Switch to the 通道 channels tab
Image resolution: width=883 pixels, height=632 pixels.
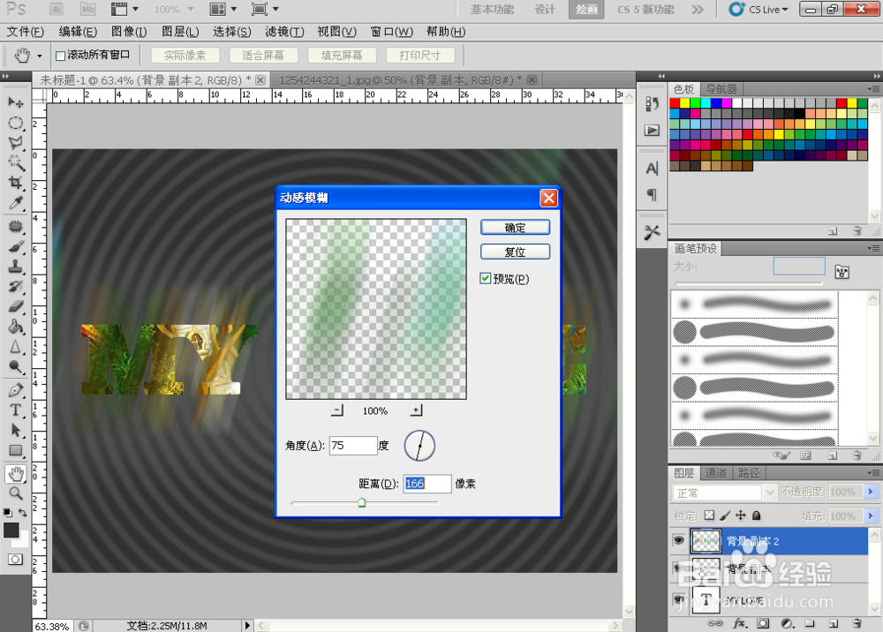click(x=716, y=472)
